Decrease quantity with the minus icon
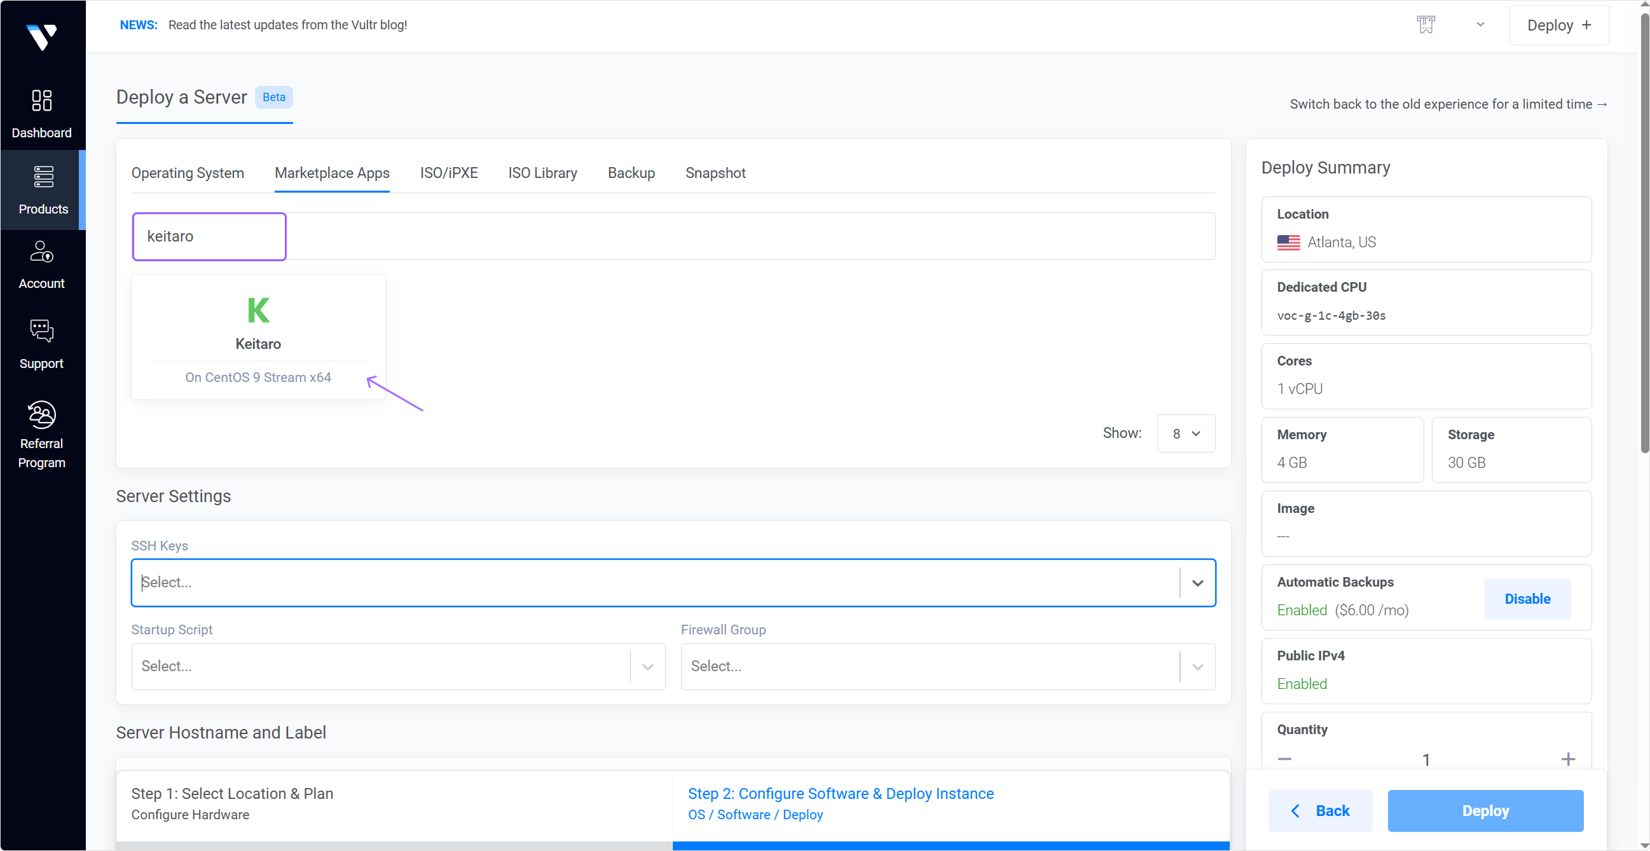The width and height of the screenshot is (1650, 851). (x=1284, y=759)
